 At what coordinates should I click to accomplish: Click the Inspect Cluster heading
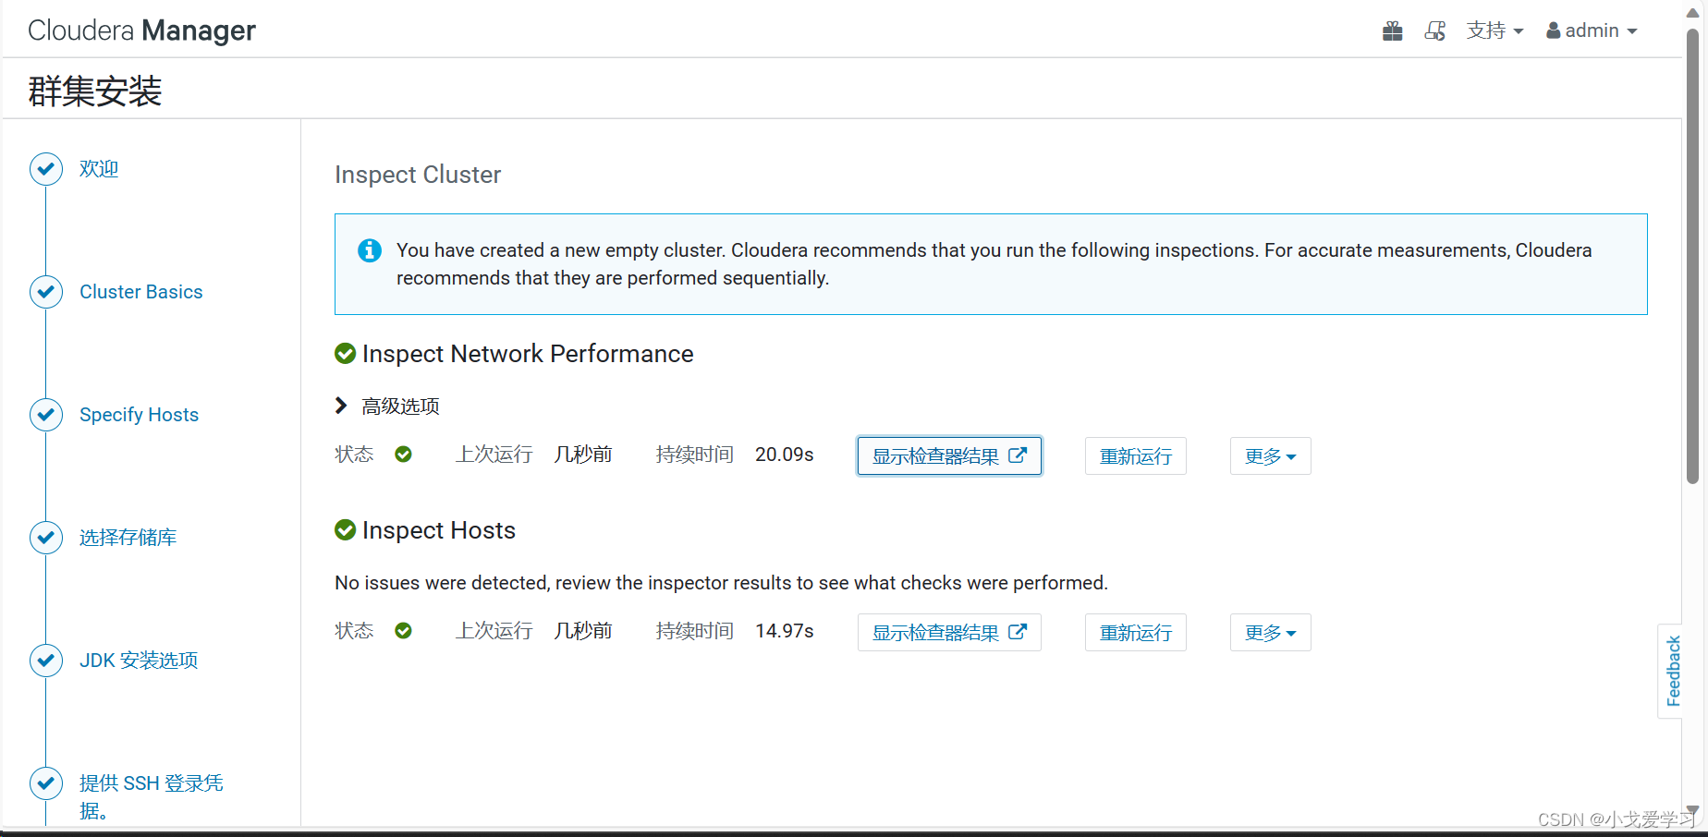coord(418,175)
